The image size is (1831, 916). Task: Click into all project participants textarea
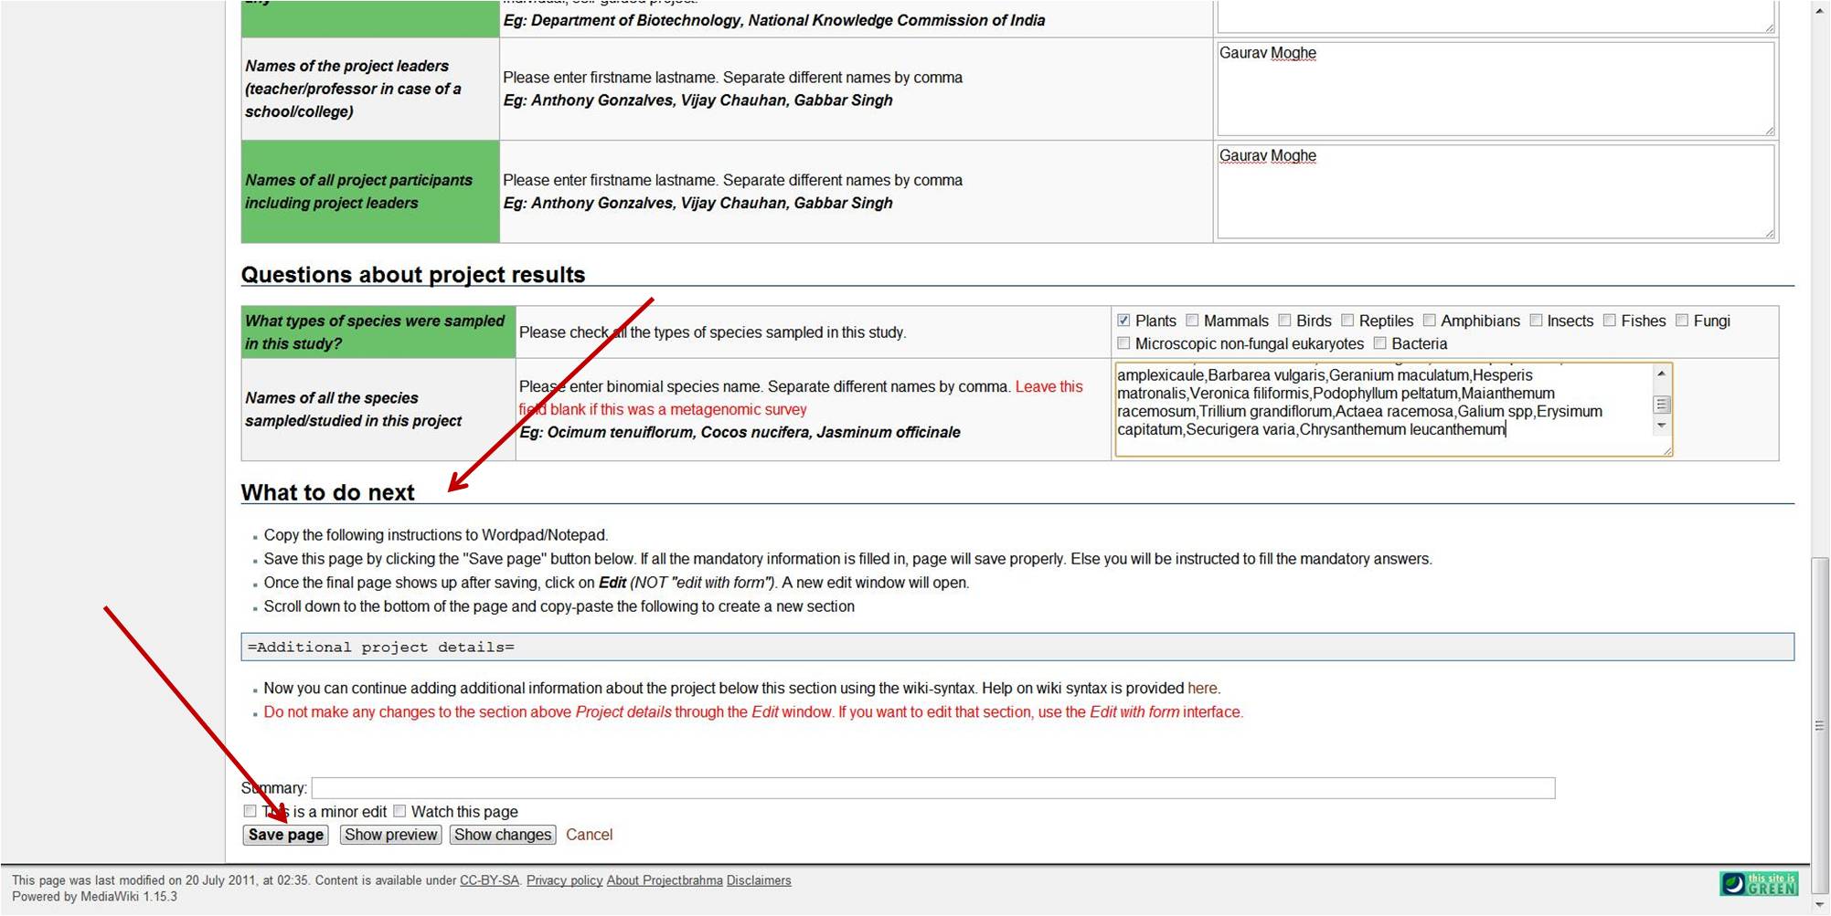tap(1496, 192)
